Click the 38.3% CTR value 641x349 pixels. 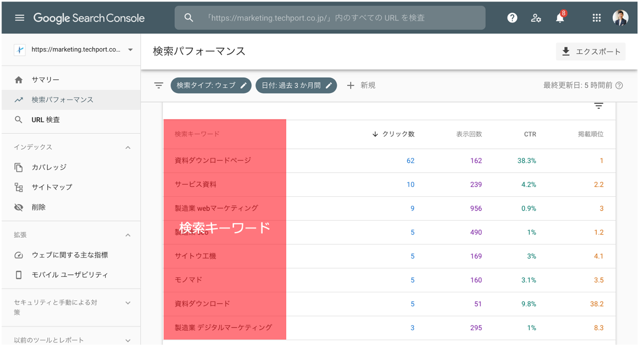[x=526, y=160]
